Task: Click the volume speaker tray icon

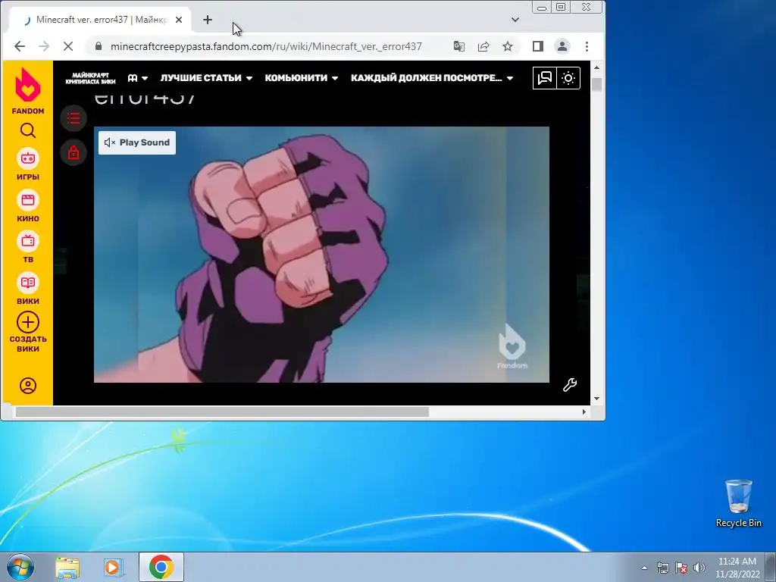Action: pyautogui.click(x=699, y=568)
